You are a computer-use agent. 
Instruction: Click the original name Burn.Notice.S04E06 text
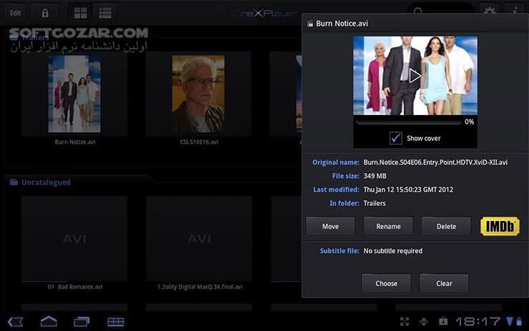click(435, 162)
